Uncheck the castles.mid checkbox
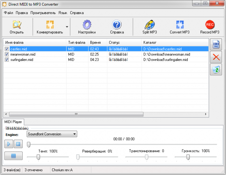The image size is (226, 175). [7, 49]
